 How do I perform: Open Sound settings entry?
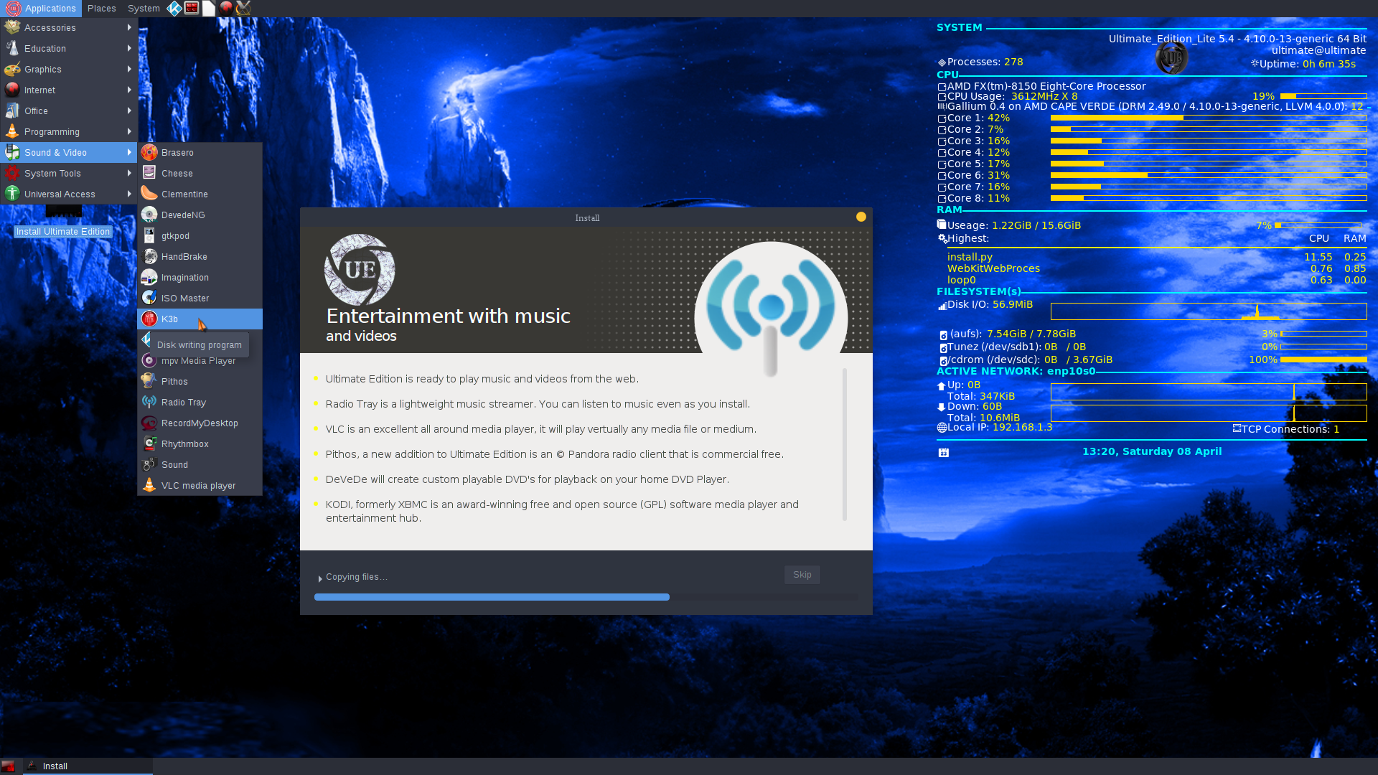pyautogui.click(x=200, y=464)
